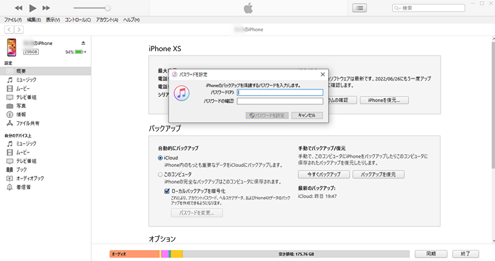
Task: Click the disabled パスワードを設定 button
Action: click(267, 115)
